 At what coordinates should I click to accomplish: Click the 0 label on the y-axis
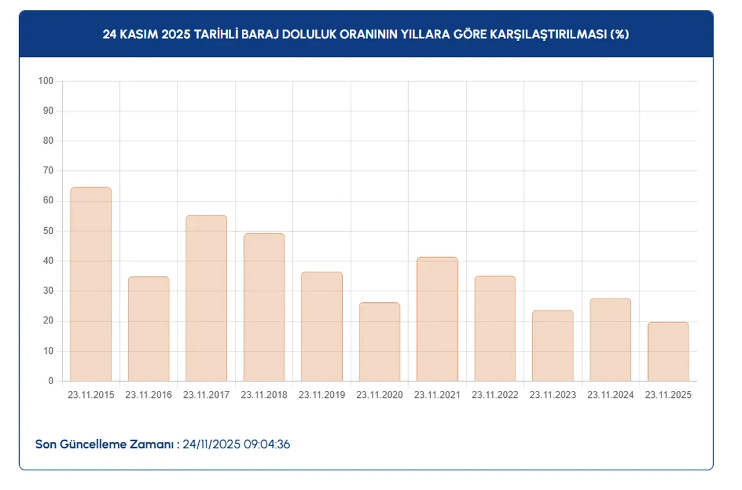point(51,381)
